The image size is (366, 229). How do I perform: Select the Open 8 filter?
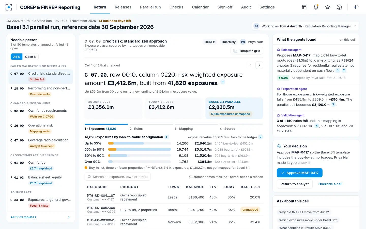pos(30,57)
